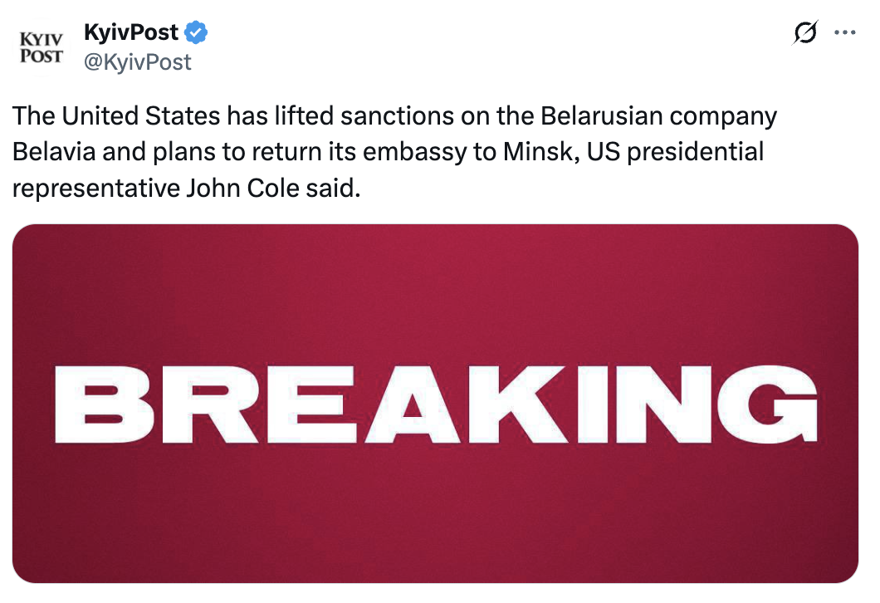
Task: Click the letter G of BREAKING banner
Action: tap(766, 404)
